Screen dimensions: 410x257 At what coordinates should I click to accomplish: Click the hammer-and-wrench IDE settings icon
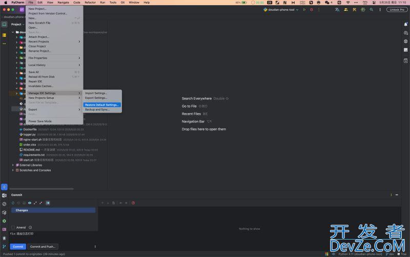354,10
